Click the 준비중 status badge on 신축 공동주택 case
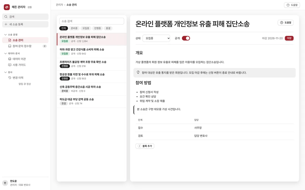Screen dimensions: 305x190 click(65, 91)
